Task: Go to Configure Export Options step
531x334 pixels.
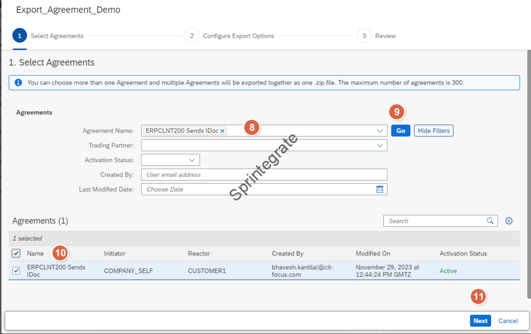Action: click(192, 36)
